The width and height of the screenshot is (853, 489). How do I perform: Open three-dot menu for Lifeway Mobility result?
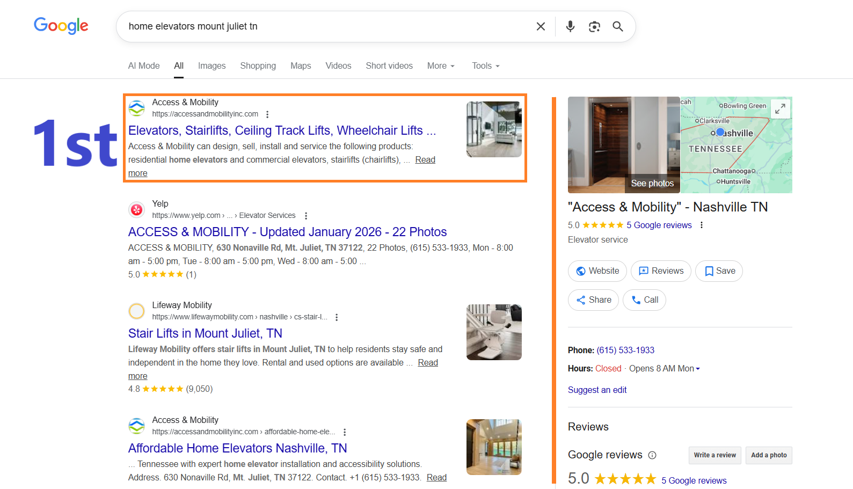(x=337, y=317)
